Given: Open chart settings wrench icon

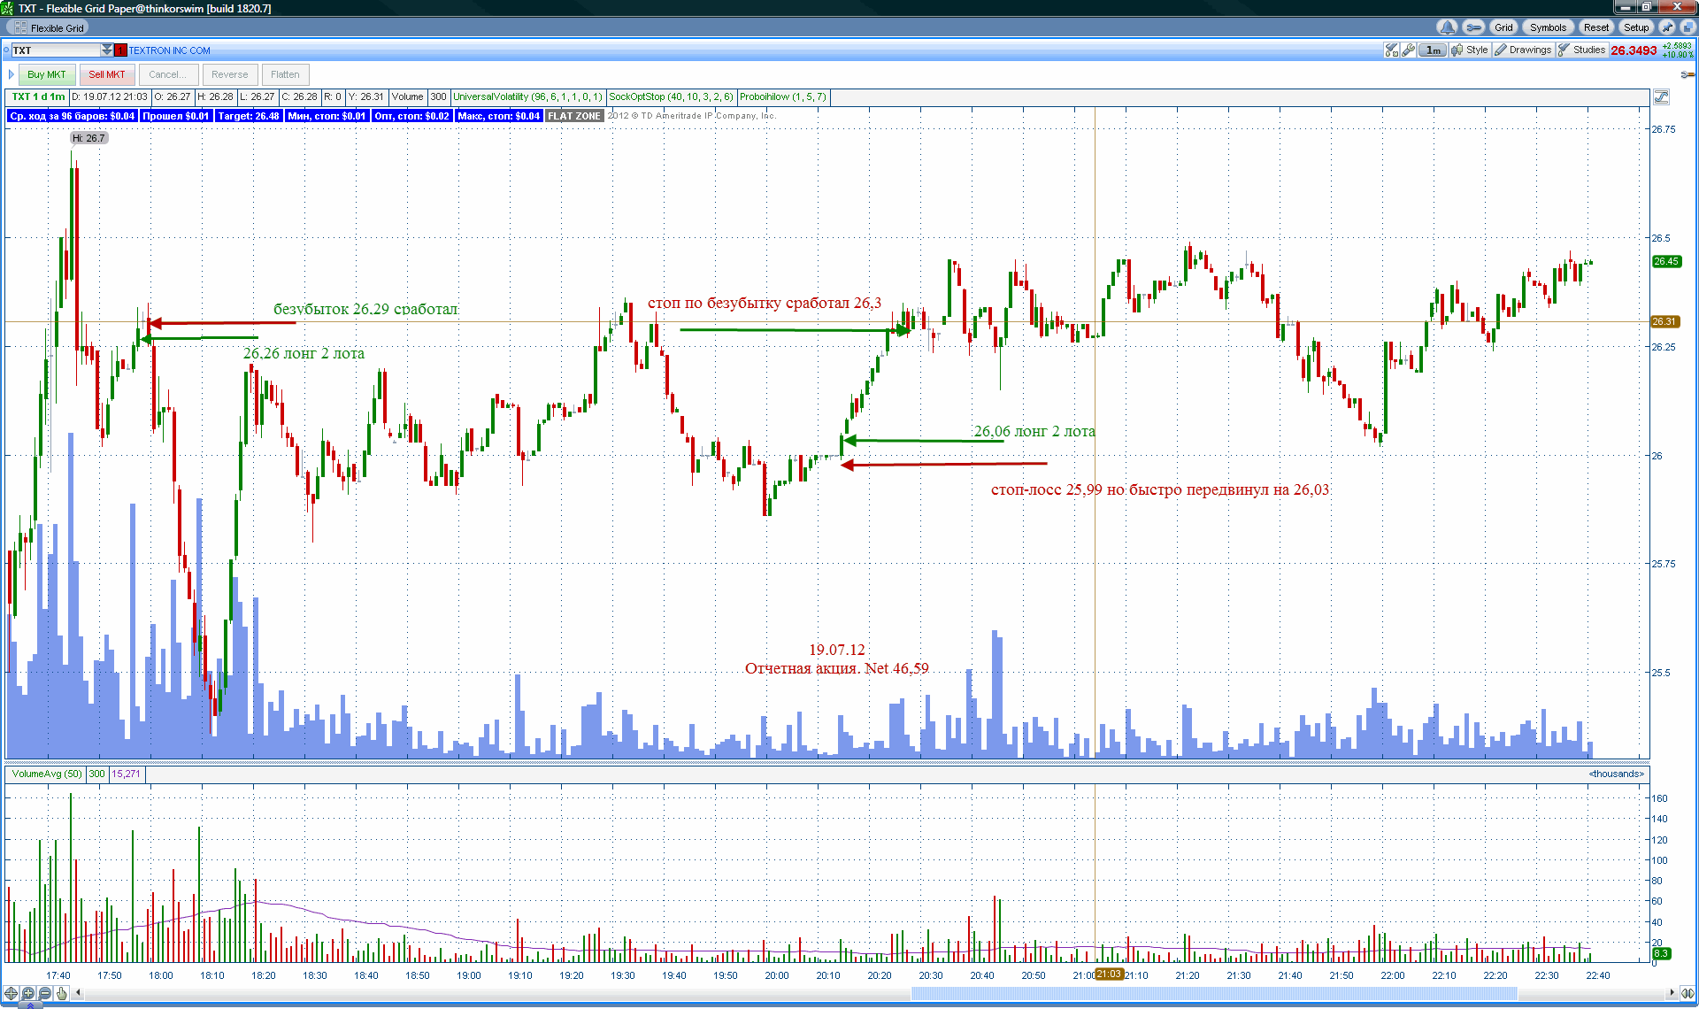Looking at the screenshot, I should pos(1409,50).
